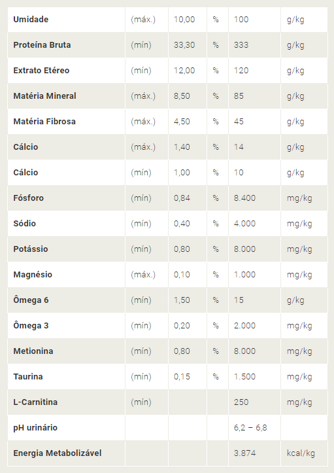Select the Proteína Bruta label
Viewport: 334px width, 473px height.
[42, 45]
